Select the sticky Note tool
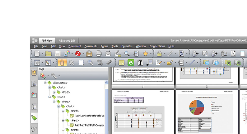Screen dimensions: 247x134 [121, 63]
